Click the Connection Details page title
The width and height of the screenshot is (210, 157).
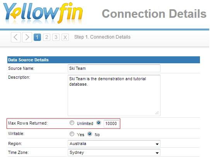pyautogui.click(x=154, y=14)
